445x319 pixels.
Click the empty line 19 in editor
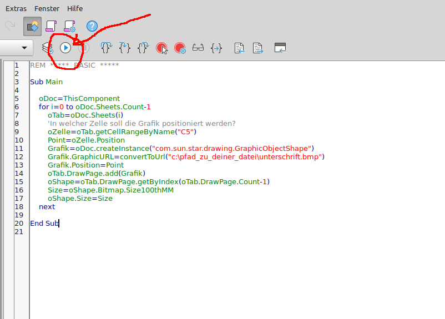click(x=237, y=215)
